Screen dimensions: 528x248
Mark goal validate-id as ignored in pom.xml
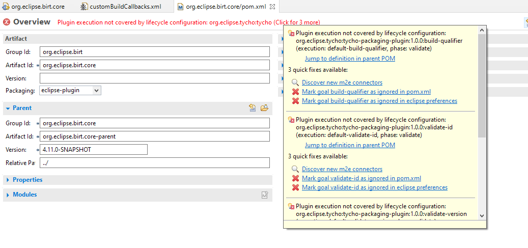click(361, 178)
